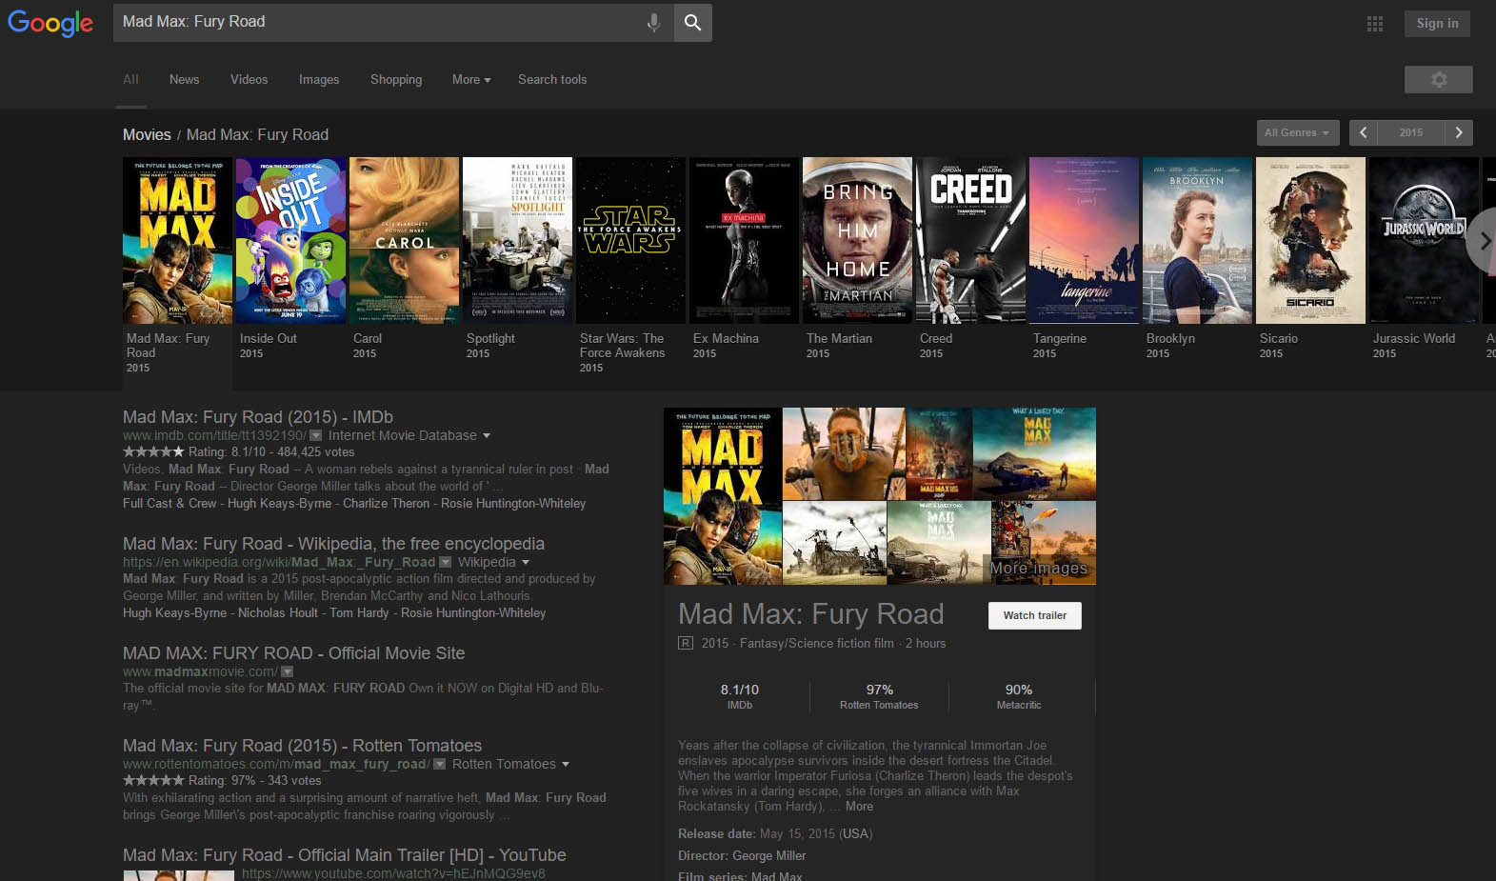Switch to the Shopping tab
Viewport: 1496px width, 881px height.
click(x=396, y=79)
